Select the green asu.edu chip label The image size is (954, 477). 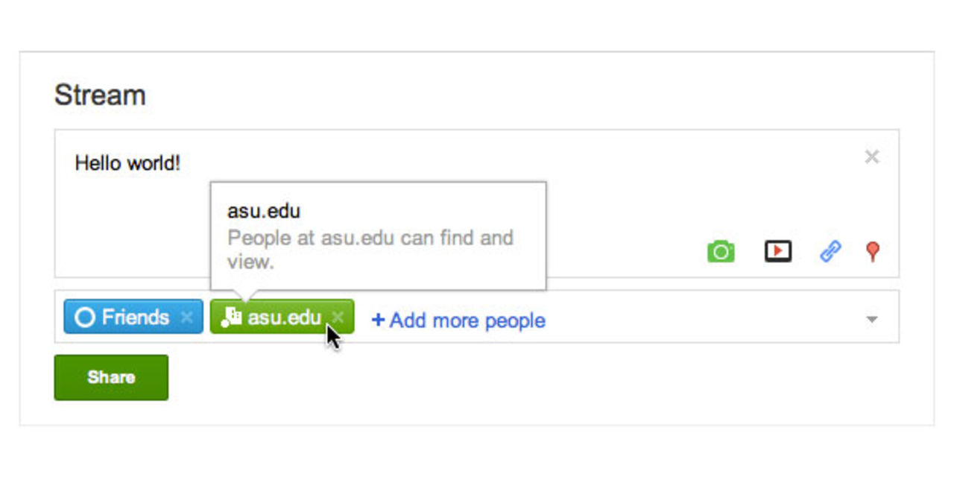coord(284,318)
